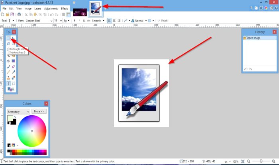Image resolution: width=279 pixels, height=165 pixels.
Task: Select the Clone Stamp tool
Action: click(x=8, y=78)
